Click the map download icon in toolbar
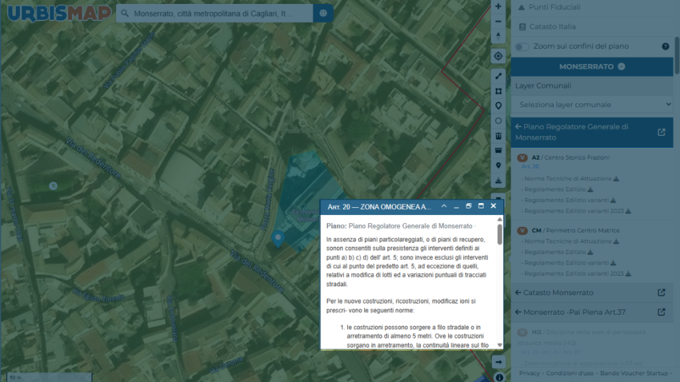Viewport: 680px width, 382px height. (x=498, y=180)
